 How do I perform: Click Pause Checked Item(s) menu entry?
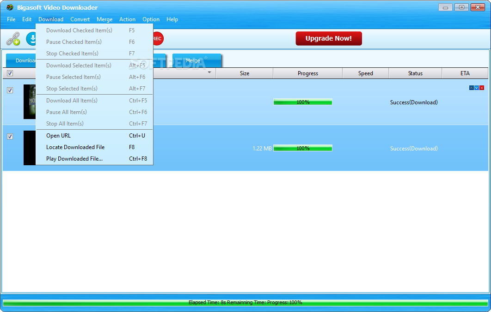[x=95, y=42]
